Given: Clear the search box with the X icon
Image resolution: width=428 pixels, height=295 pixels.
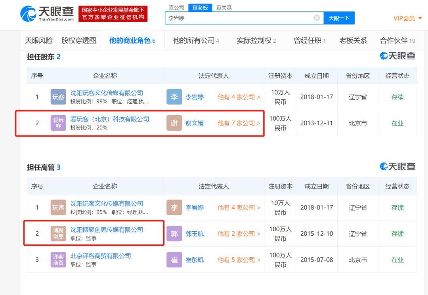Looking at the screenshot, I should click(x=317, y=18).
